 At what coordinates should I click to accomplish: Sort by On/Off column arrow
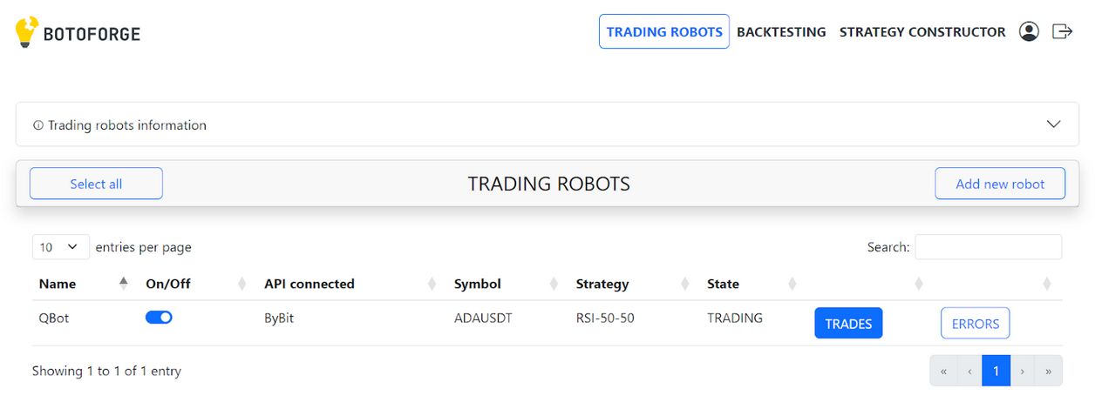coord(242,284)
